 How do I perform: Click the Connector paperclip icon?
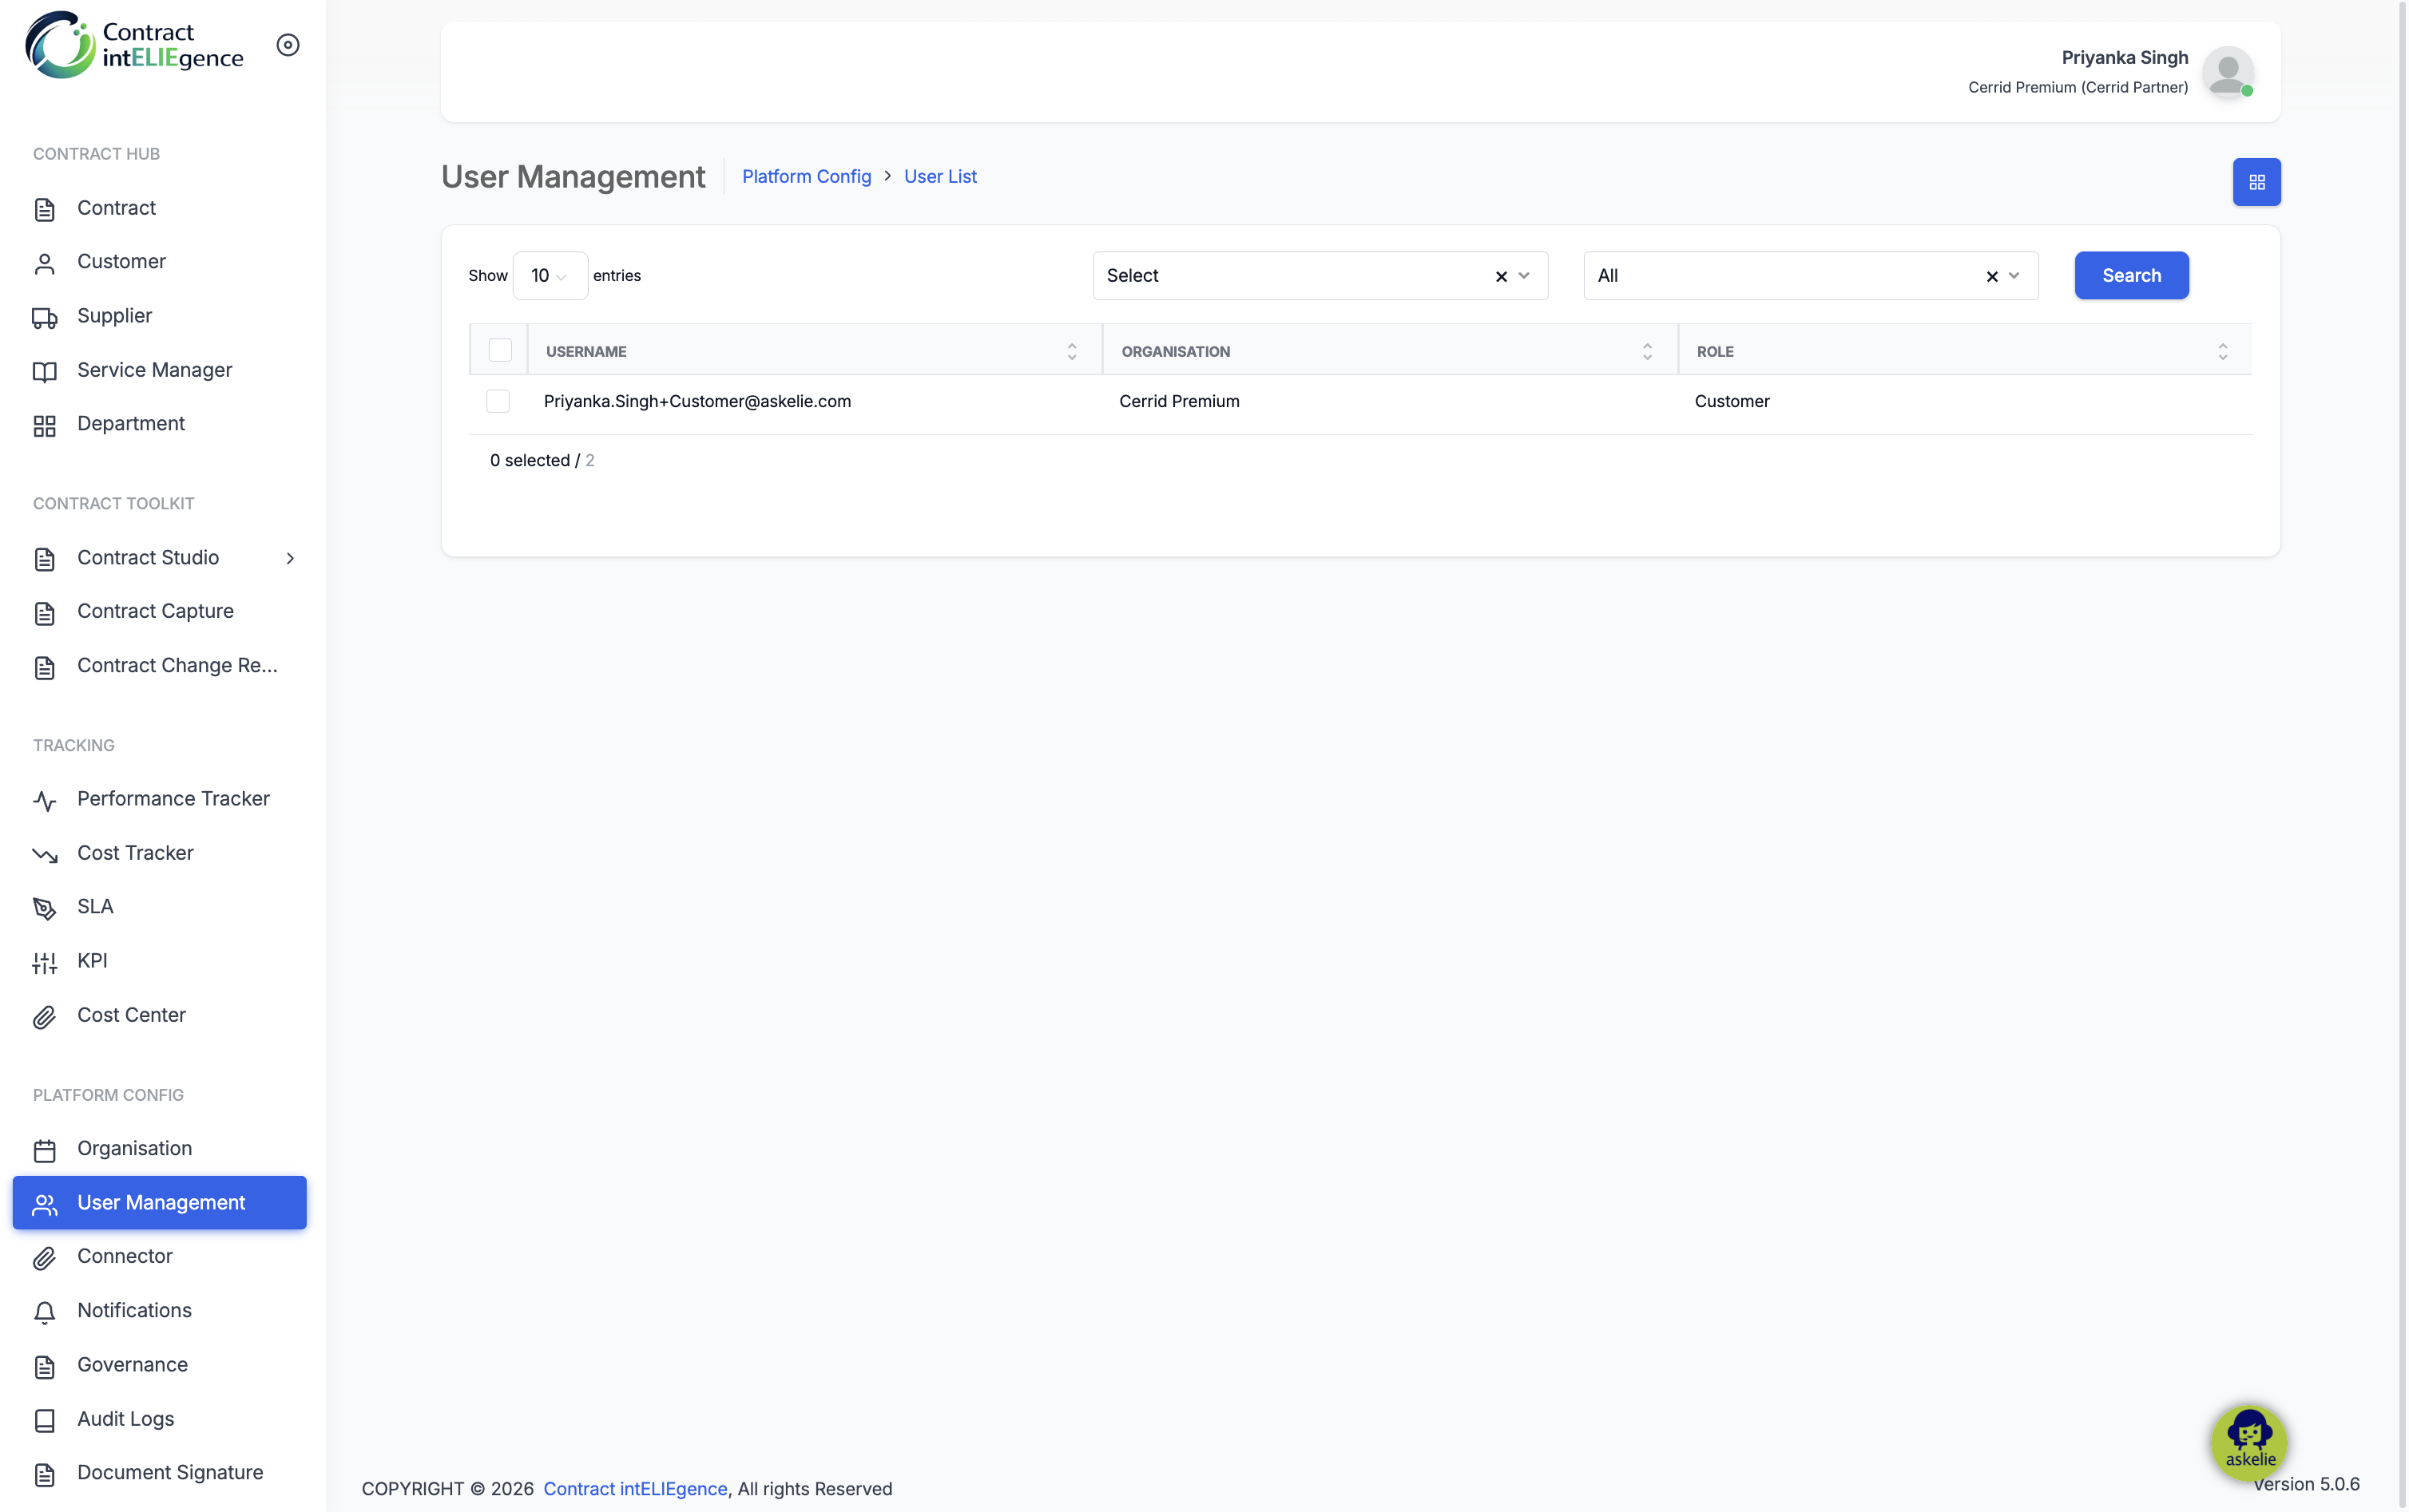click(x=44, y=1258)
